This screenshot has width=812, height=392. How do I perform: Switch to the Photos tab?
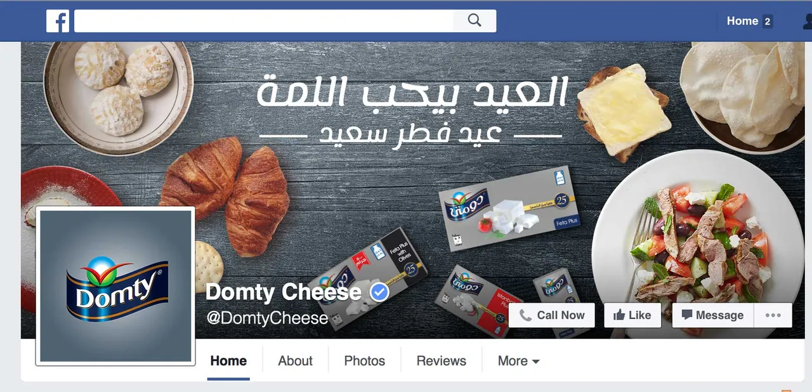[365, 361]
